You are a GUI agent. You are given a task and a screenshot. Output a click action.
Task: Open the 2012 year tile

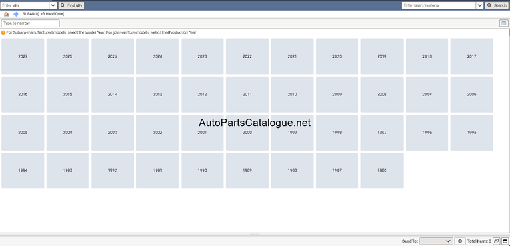click(x=202, y=94)
